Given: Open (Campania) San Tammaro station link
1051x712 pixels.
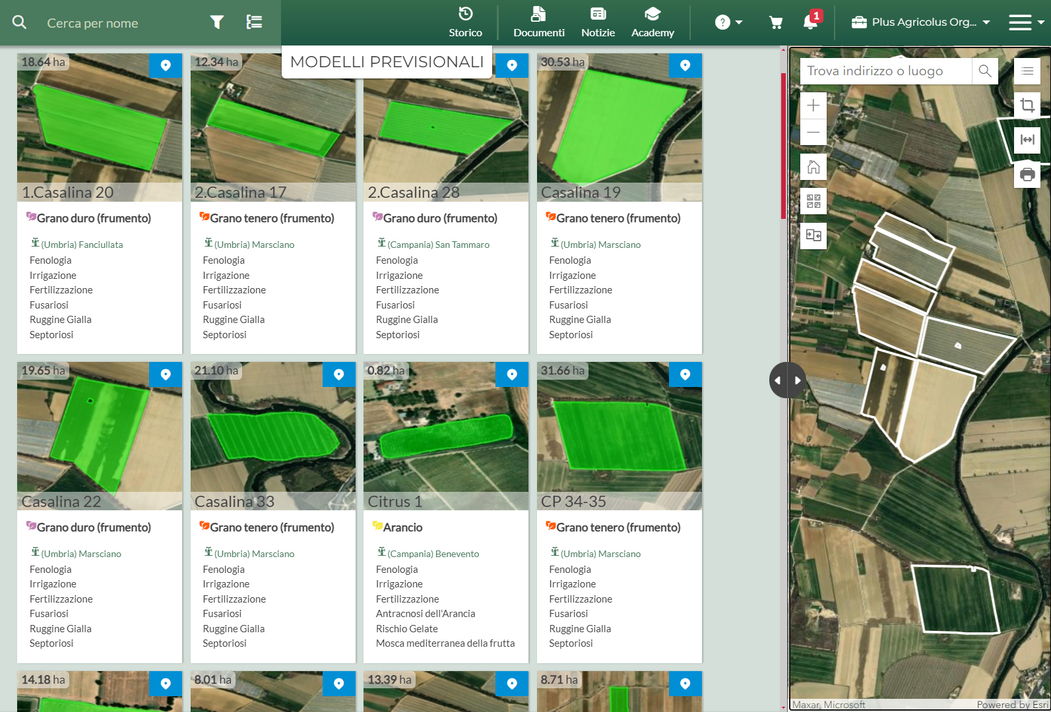Looking at the screenshot, I should tap(438, 245).
